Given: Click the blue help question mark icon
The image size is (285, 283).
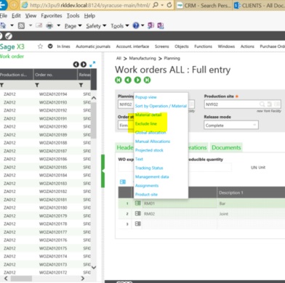Looking at the screenshot, I should [136, 25].
